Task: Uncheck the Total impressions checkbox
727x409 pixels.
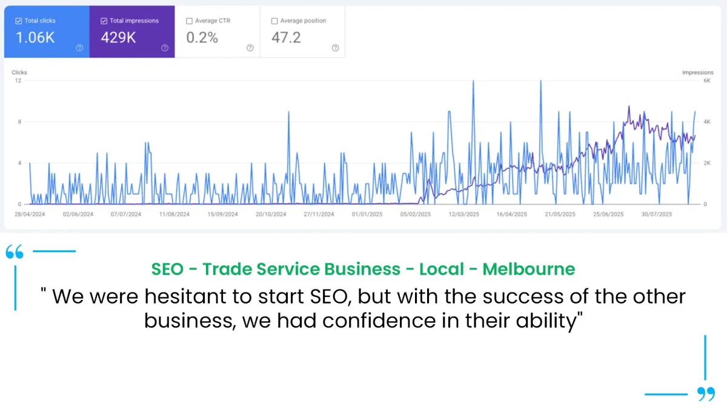Action: point(104,21)
